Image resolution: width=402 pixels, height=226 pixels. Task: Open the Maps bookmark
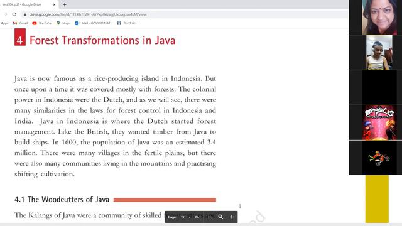tap(63, 23)
